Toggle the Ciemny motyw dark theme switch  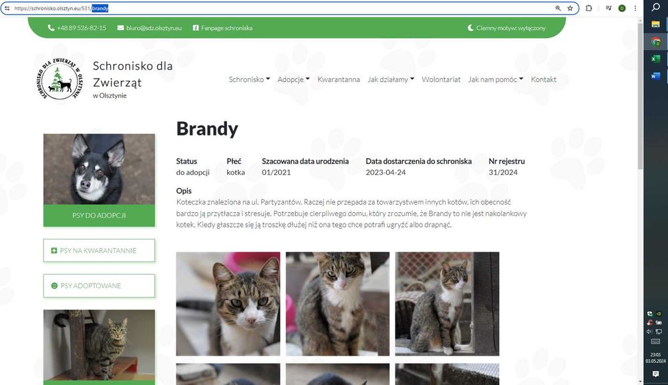(506, 28)
